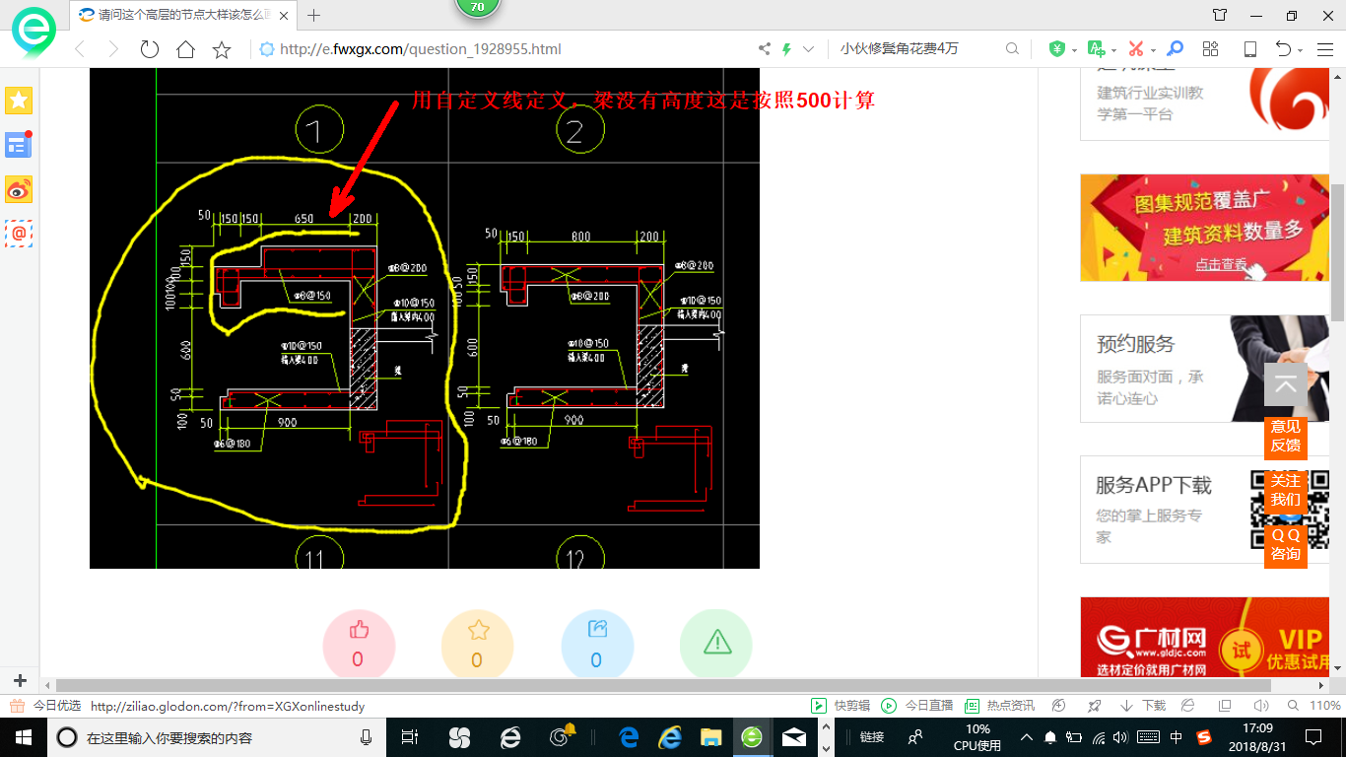Open the 广材网 VIP trial banner

1205,638
